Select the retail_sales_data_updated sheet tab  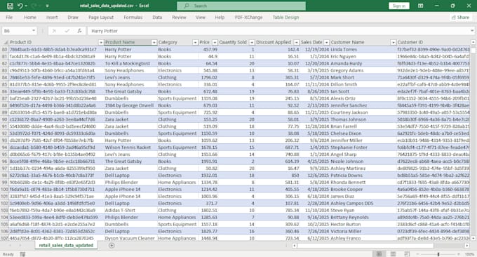[x=66, y=245]
